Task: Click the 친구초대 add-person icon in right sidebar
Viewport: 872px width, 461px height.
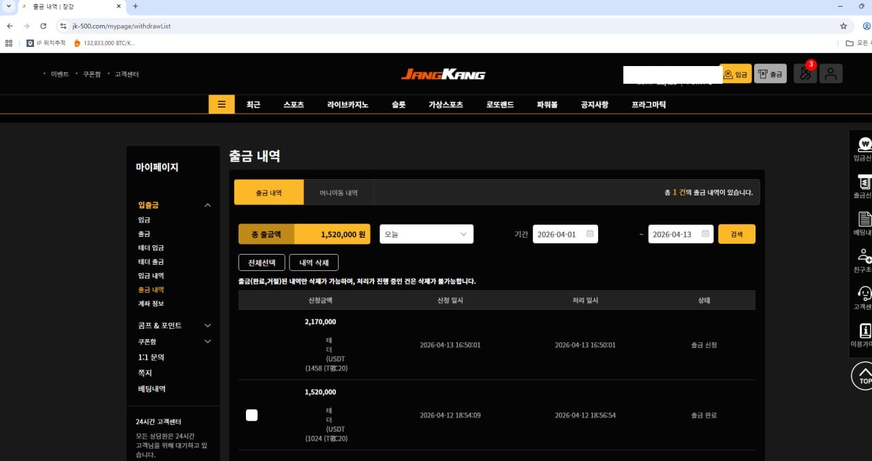Action: 864,256
